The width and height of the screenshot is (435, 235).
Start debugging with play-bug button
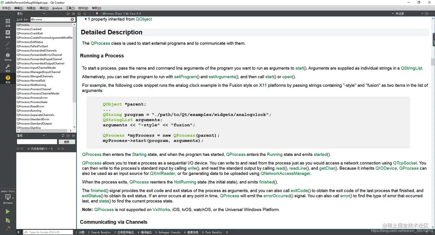point(8,220)
